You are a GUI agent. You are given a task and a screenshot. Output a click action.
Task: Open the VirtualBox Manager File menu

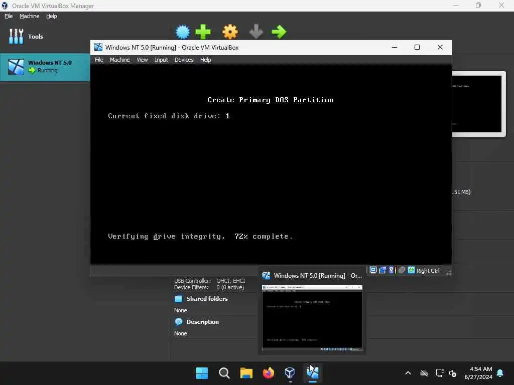pyautogui.click(x=9, y=16)
